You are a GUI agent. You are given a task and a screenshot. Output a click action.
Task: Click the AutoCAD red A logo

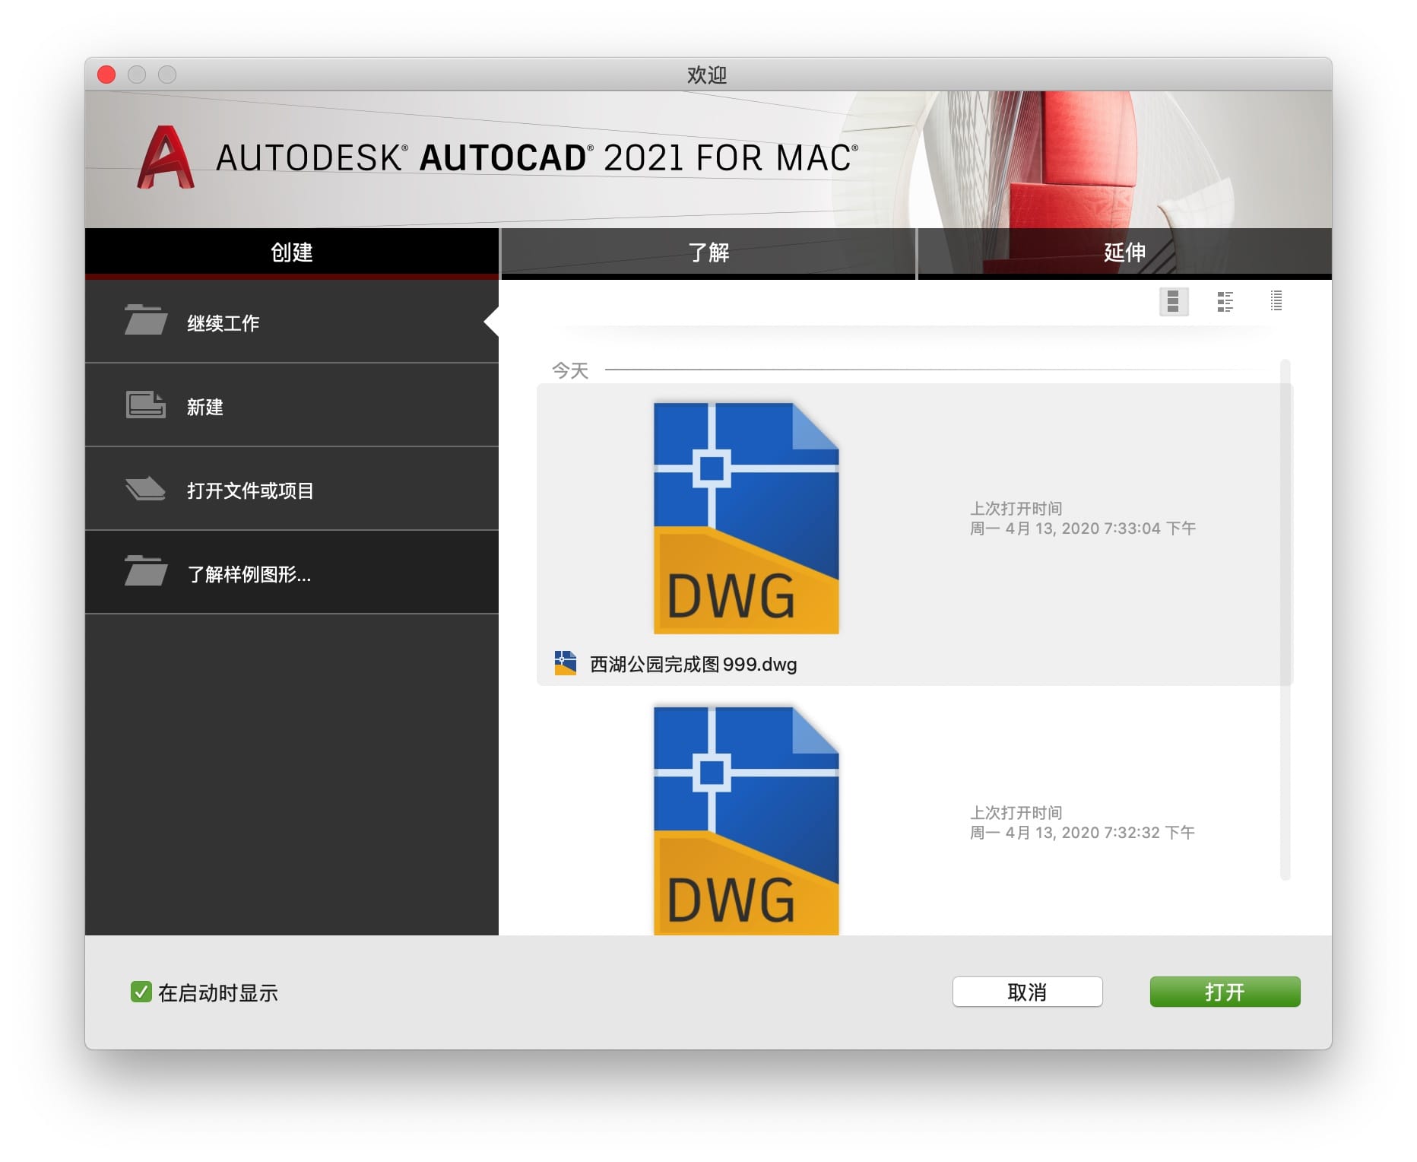point(165,158)
